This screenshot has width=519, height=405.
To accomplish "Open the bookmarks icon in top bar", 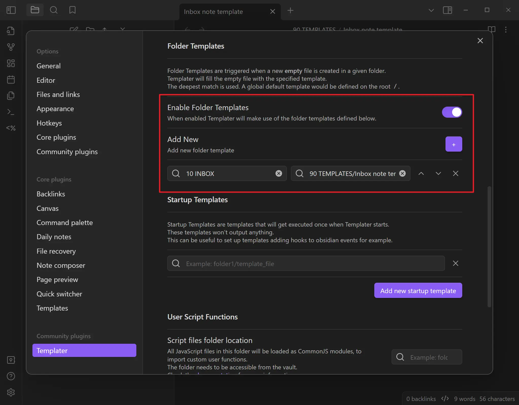I will pos(72,10).
